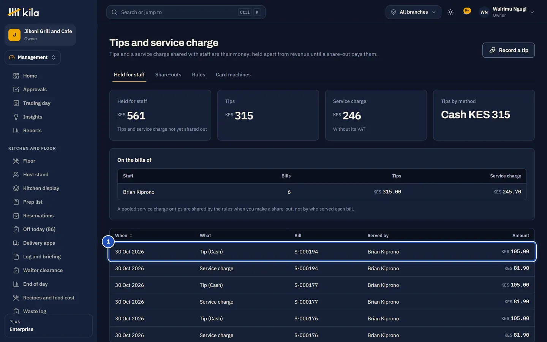
Task: Click the Service charge KES 246 card
Action: (376, 115)
